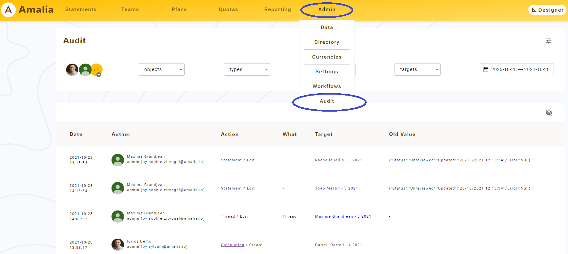
Task: Select Data in Admin menu
Action: pos(327,27)
